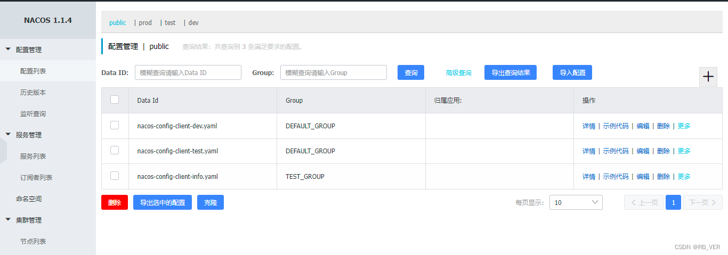Click the 上一页 previous page button

click(x=644, y=202)
